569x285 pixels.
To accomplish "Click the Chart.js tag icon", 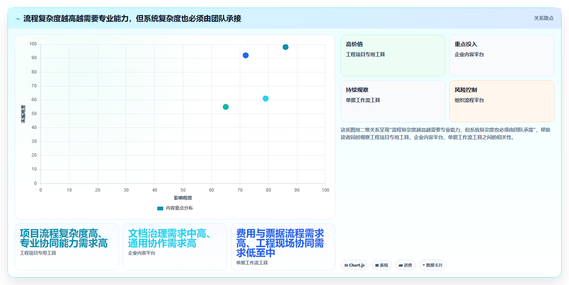I will (346, 265).
